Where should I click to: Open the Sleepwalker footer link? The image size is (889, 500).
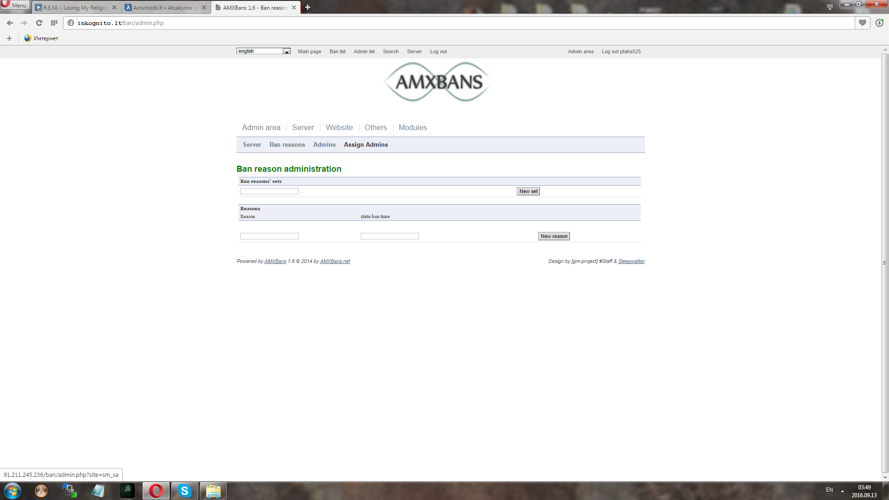pyautogui.click(x=632, y=261)
